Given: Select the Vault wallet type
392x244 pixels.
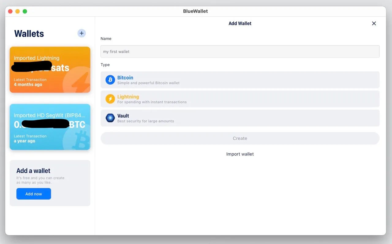Looking at the screenshot, I should (240, 118).
